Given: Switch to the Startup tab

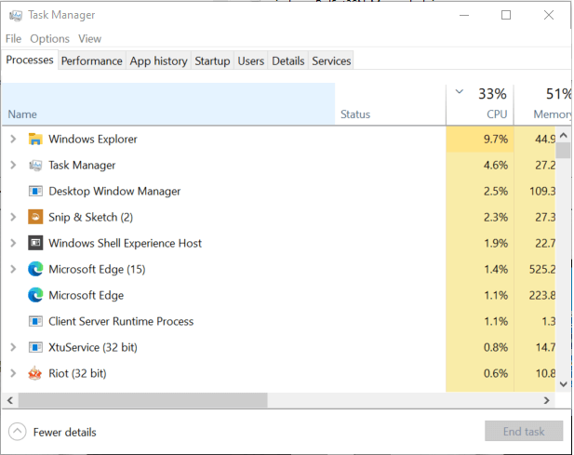Looking at the screenshot, I should 212,60.
